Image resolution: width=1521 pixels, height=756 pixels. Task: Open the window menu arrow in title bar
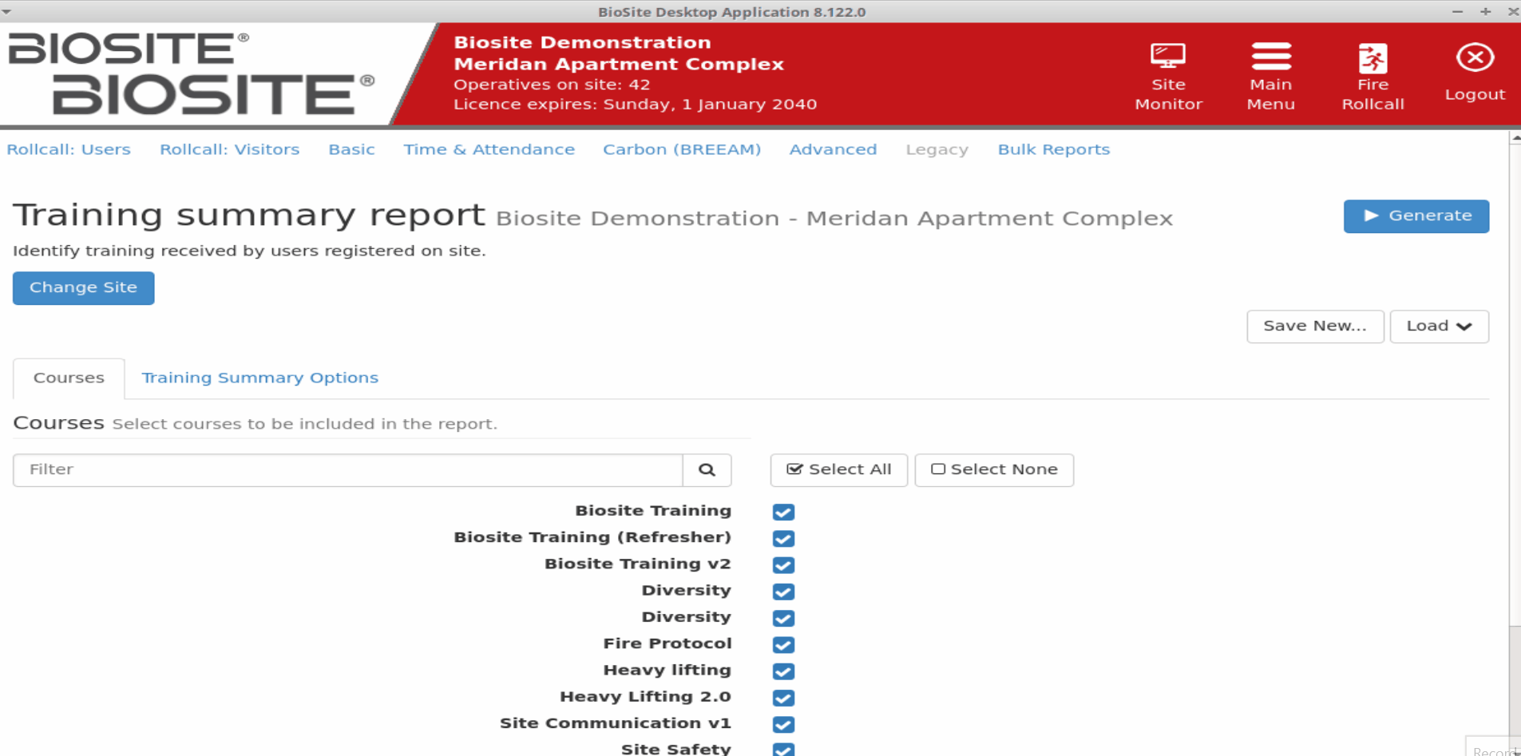point(6,12)
